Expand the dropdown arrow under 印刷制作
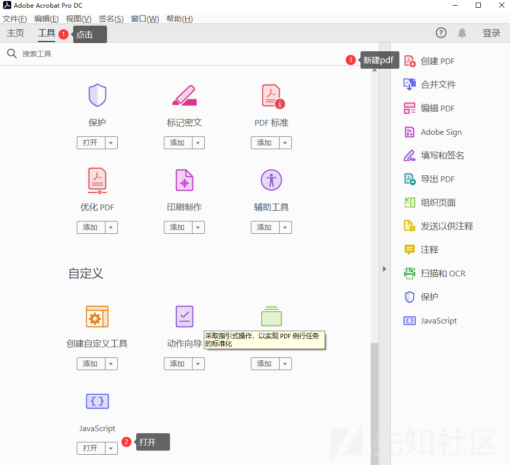The width and height of the screenshot is (510, 465). click(198, 228)
